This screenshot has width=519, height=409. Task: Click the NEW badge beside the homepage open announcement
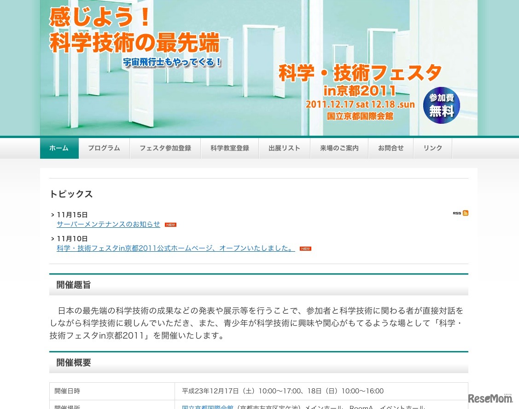[x=305, y=248]
